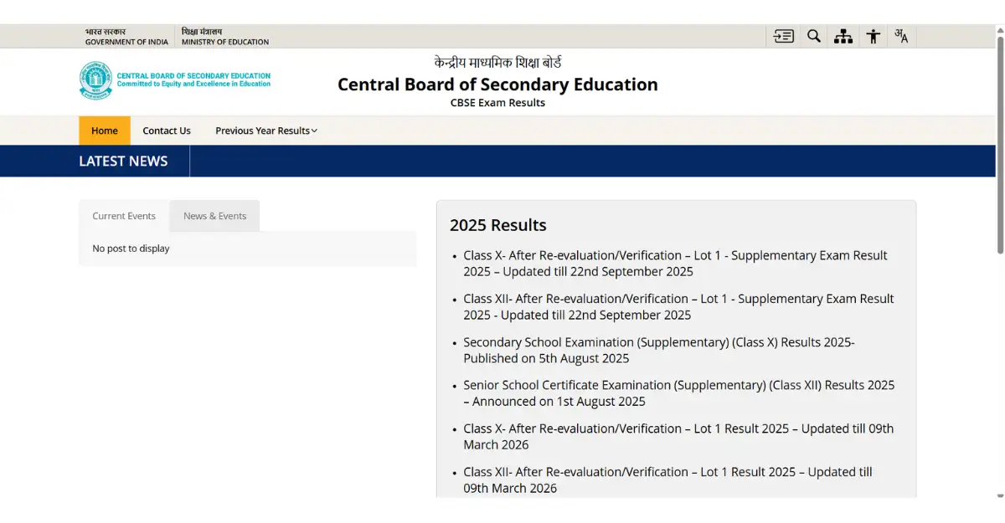Open Class XII Re-evaluation Lot 1 Result 2025
Image resolution: width=1005 pixels, height=523 pixels.
tap(667, 480)
